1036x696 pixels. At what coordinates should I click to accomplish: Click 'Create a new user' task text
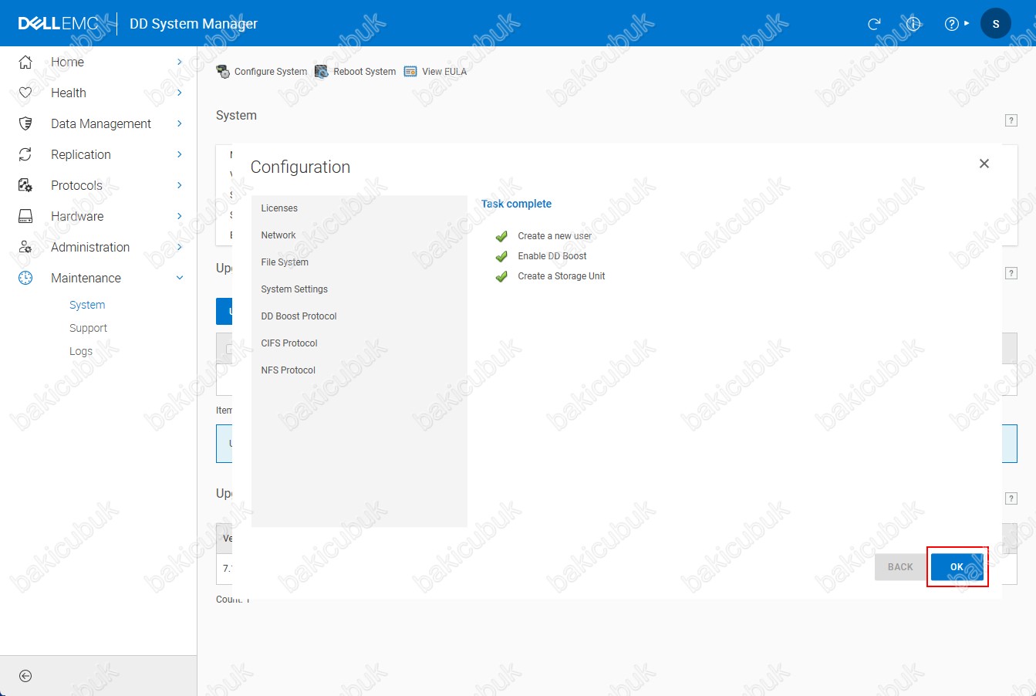coord(555,236)
